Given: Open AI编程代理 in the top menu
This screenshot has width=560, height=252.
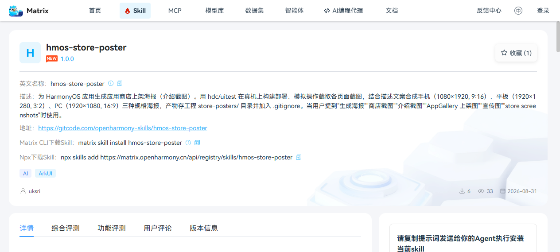Looking at the screenshot, I should [343, 11].
